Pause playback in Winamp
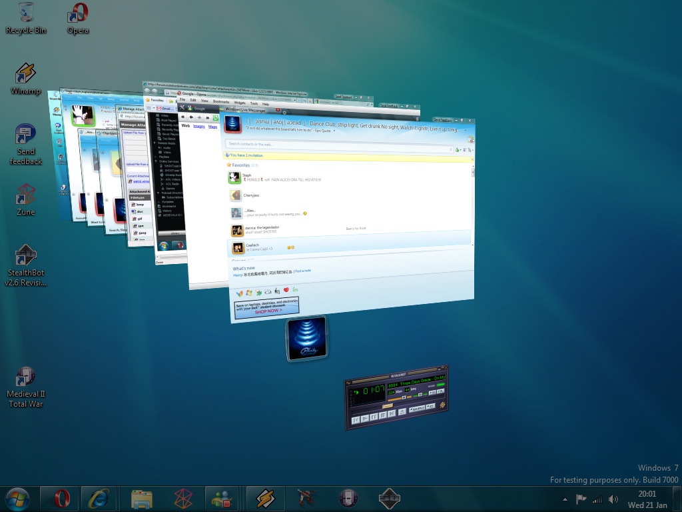Image resolution: width=682 pixels, height=512 pixels. pyautogui.click(x=374, y=417)
